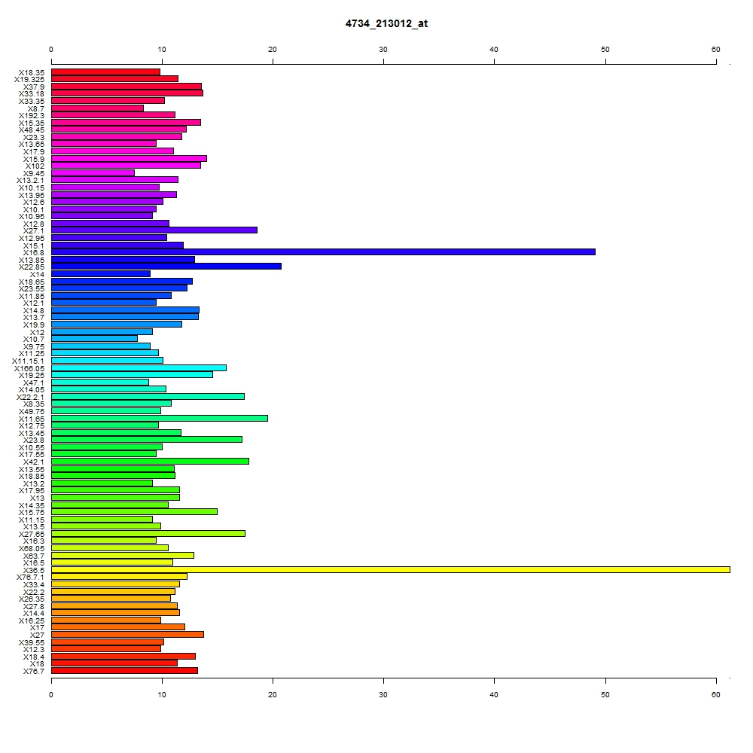
Task: Select the X8.35 label
Action: (34, 404)
